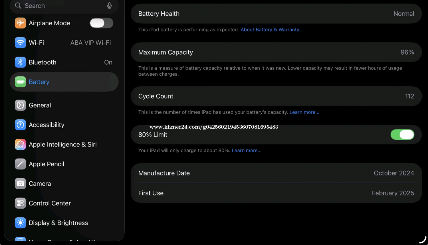Open Accessibility icon in sidebar
The height and width of the screenshot is (245, 428).
coord(20,125)
